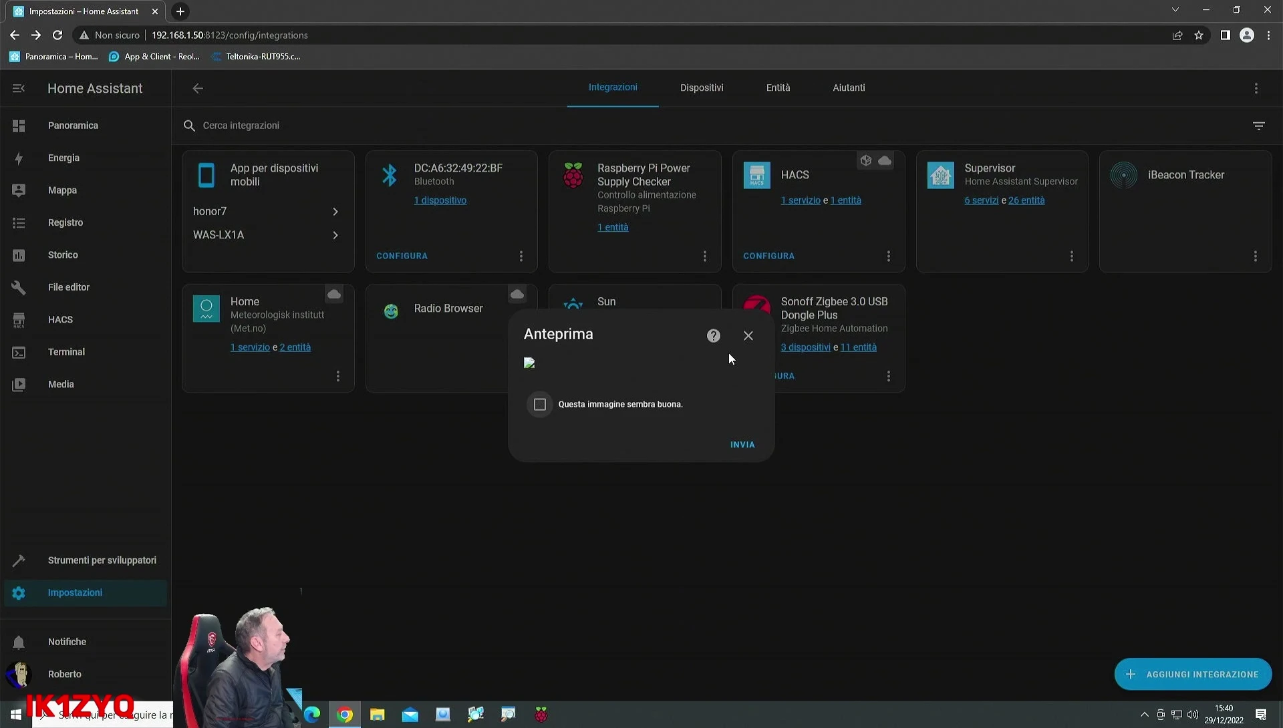Switch to Aiutanti tab

849,87
